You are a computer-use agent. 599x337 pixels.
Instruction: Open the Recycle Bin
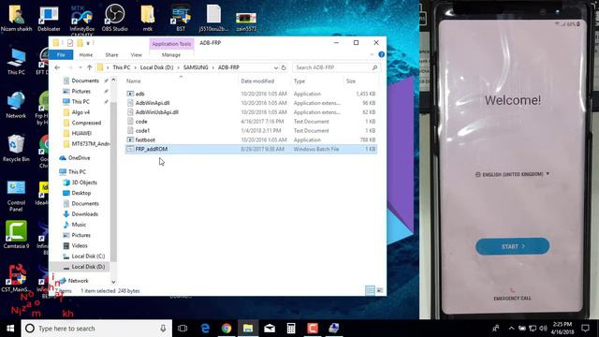(16, 148)
